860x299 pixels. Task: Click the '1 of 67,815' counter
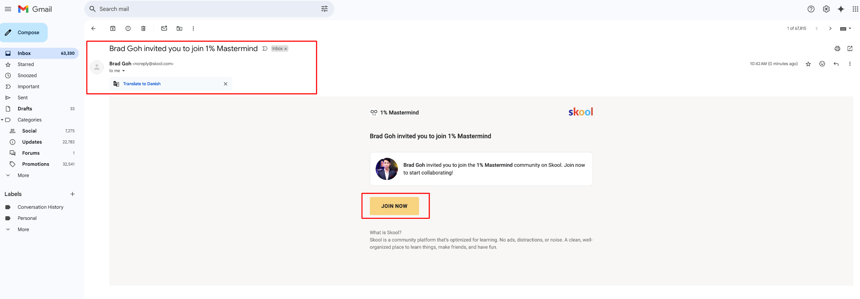coord(797,29)
